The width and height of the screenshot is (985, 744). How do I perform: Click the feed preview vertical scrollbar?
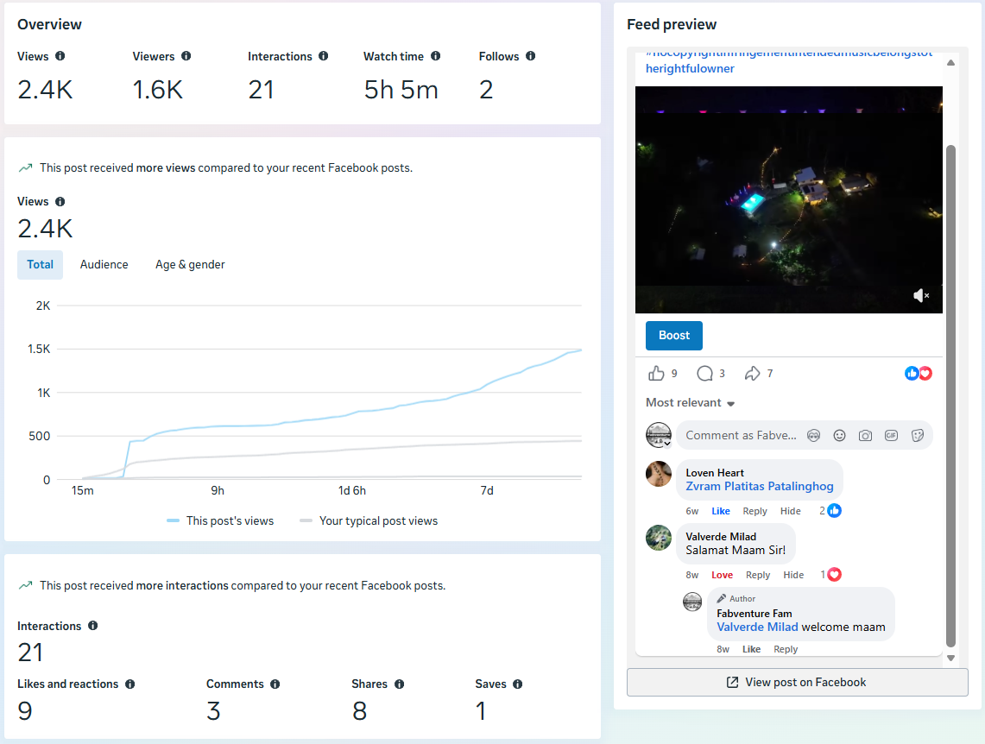(x=950, y=395)
